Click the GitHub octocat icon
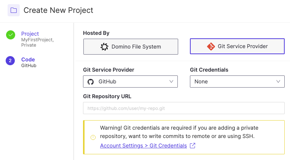The image size is (290, 160). click(91, 82)
